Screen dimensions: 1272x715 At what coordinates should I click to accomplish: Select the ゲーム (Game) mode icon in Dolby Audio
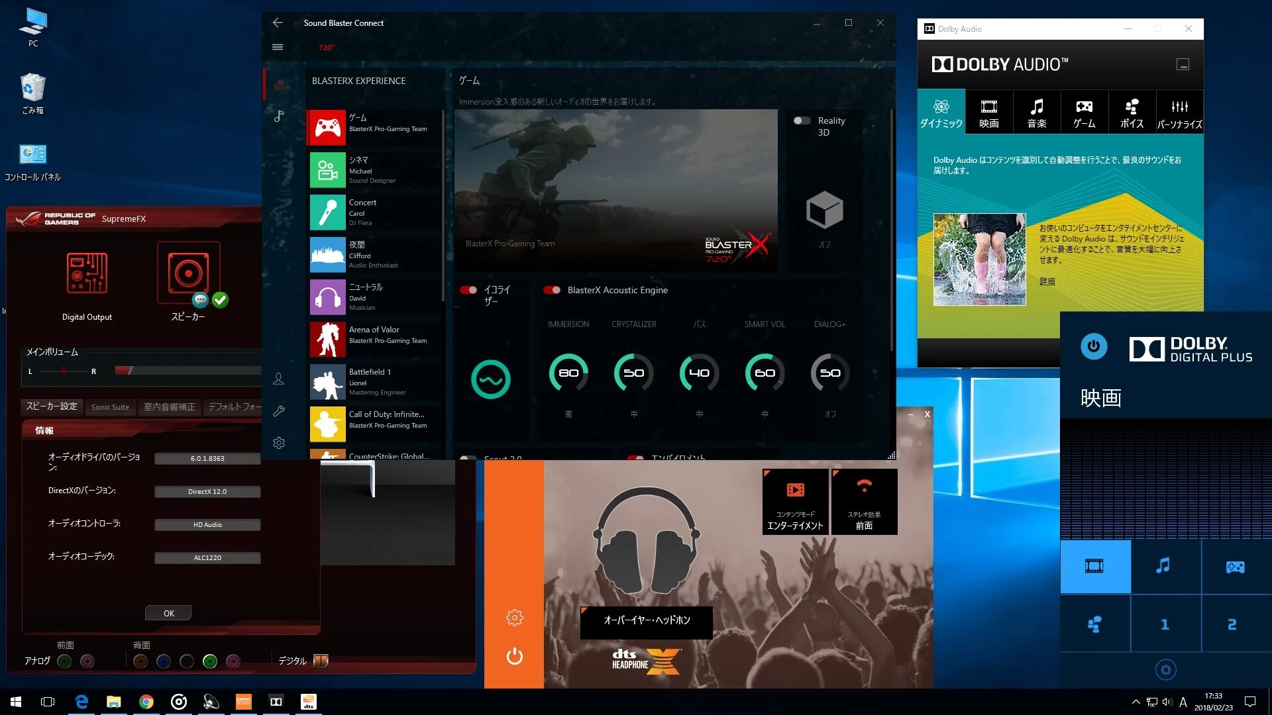coord(1084,113)
